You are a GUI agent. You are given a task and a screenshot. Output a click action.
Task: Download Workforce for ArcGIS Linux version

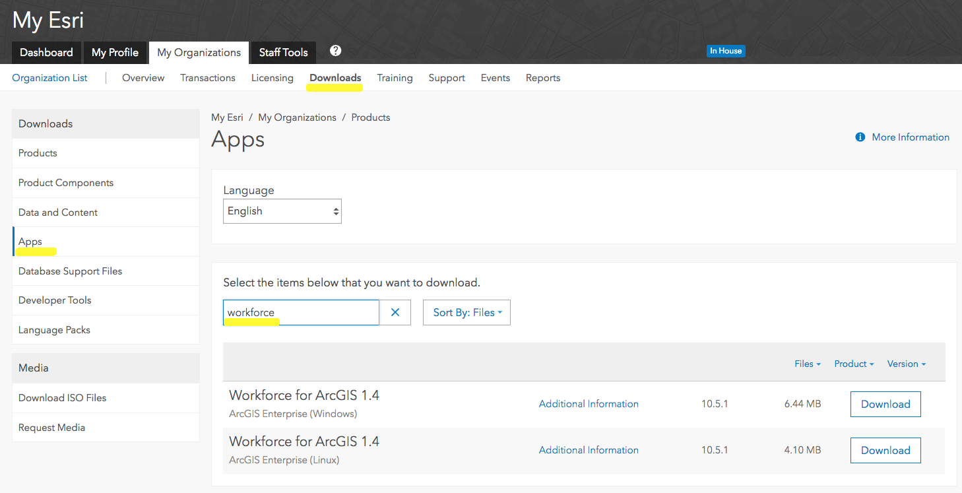[885, 451]
